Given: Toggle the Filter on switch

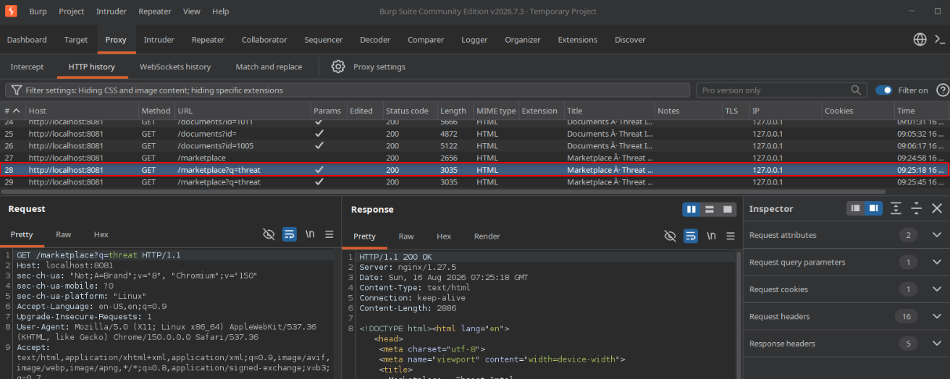Looking at the screenshot, I should pyautogui.click(x=883, y=90).
